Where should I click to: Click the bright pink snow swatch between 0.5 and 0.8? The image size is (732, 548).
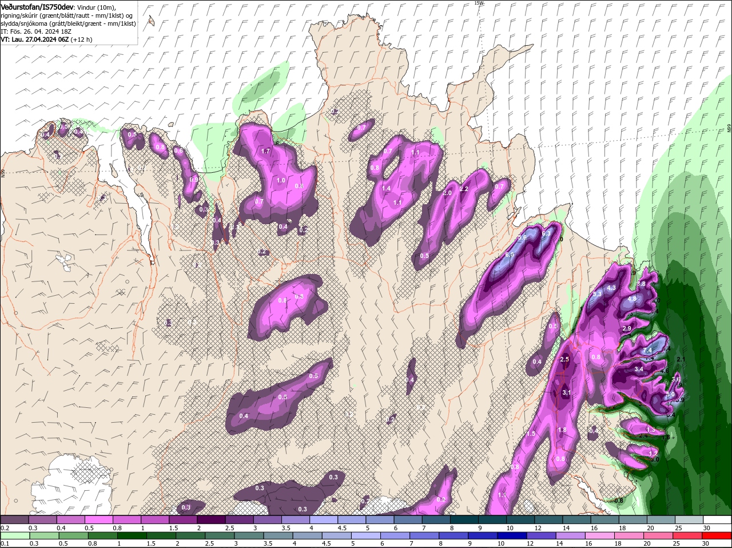pos(100,519)
